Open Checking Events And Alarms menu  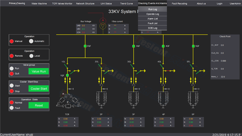(152, 3)
